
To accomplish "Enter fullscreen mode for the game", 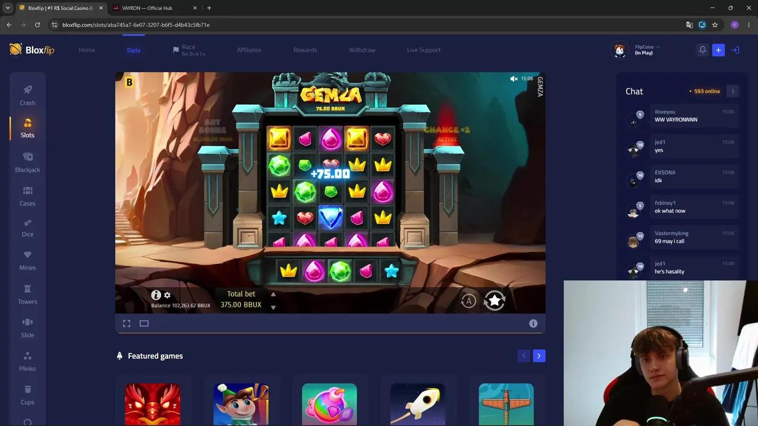I will [127, 323].
